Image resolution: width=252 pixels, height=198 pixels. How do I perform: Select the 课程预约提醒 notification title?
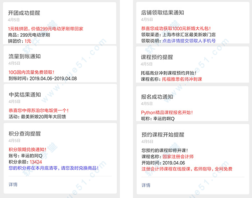(157, 57)
